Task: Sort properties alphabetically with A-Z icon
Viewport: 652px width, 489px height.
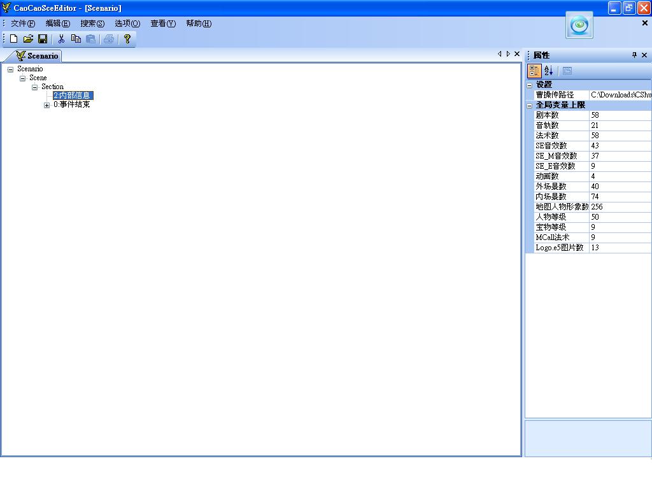Action: point(549,71)
